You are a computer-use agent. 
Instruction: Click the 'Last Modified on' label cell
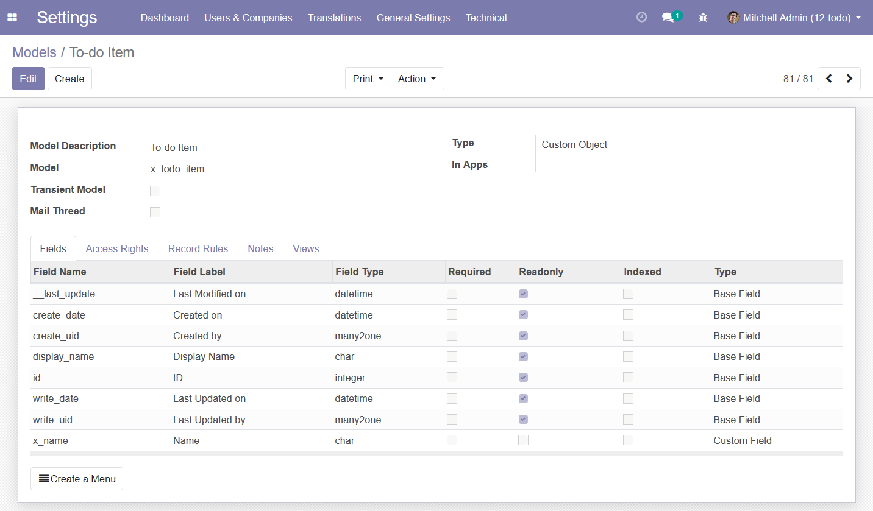209,294
